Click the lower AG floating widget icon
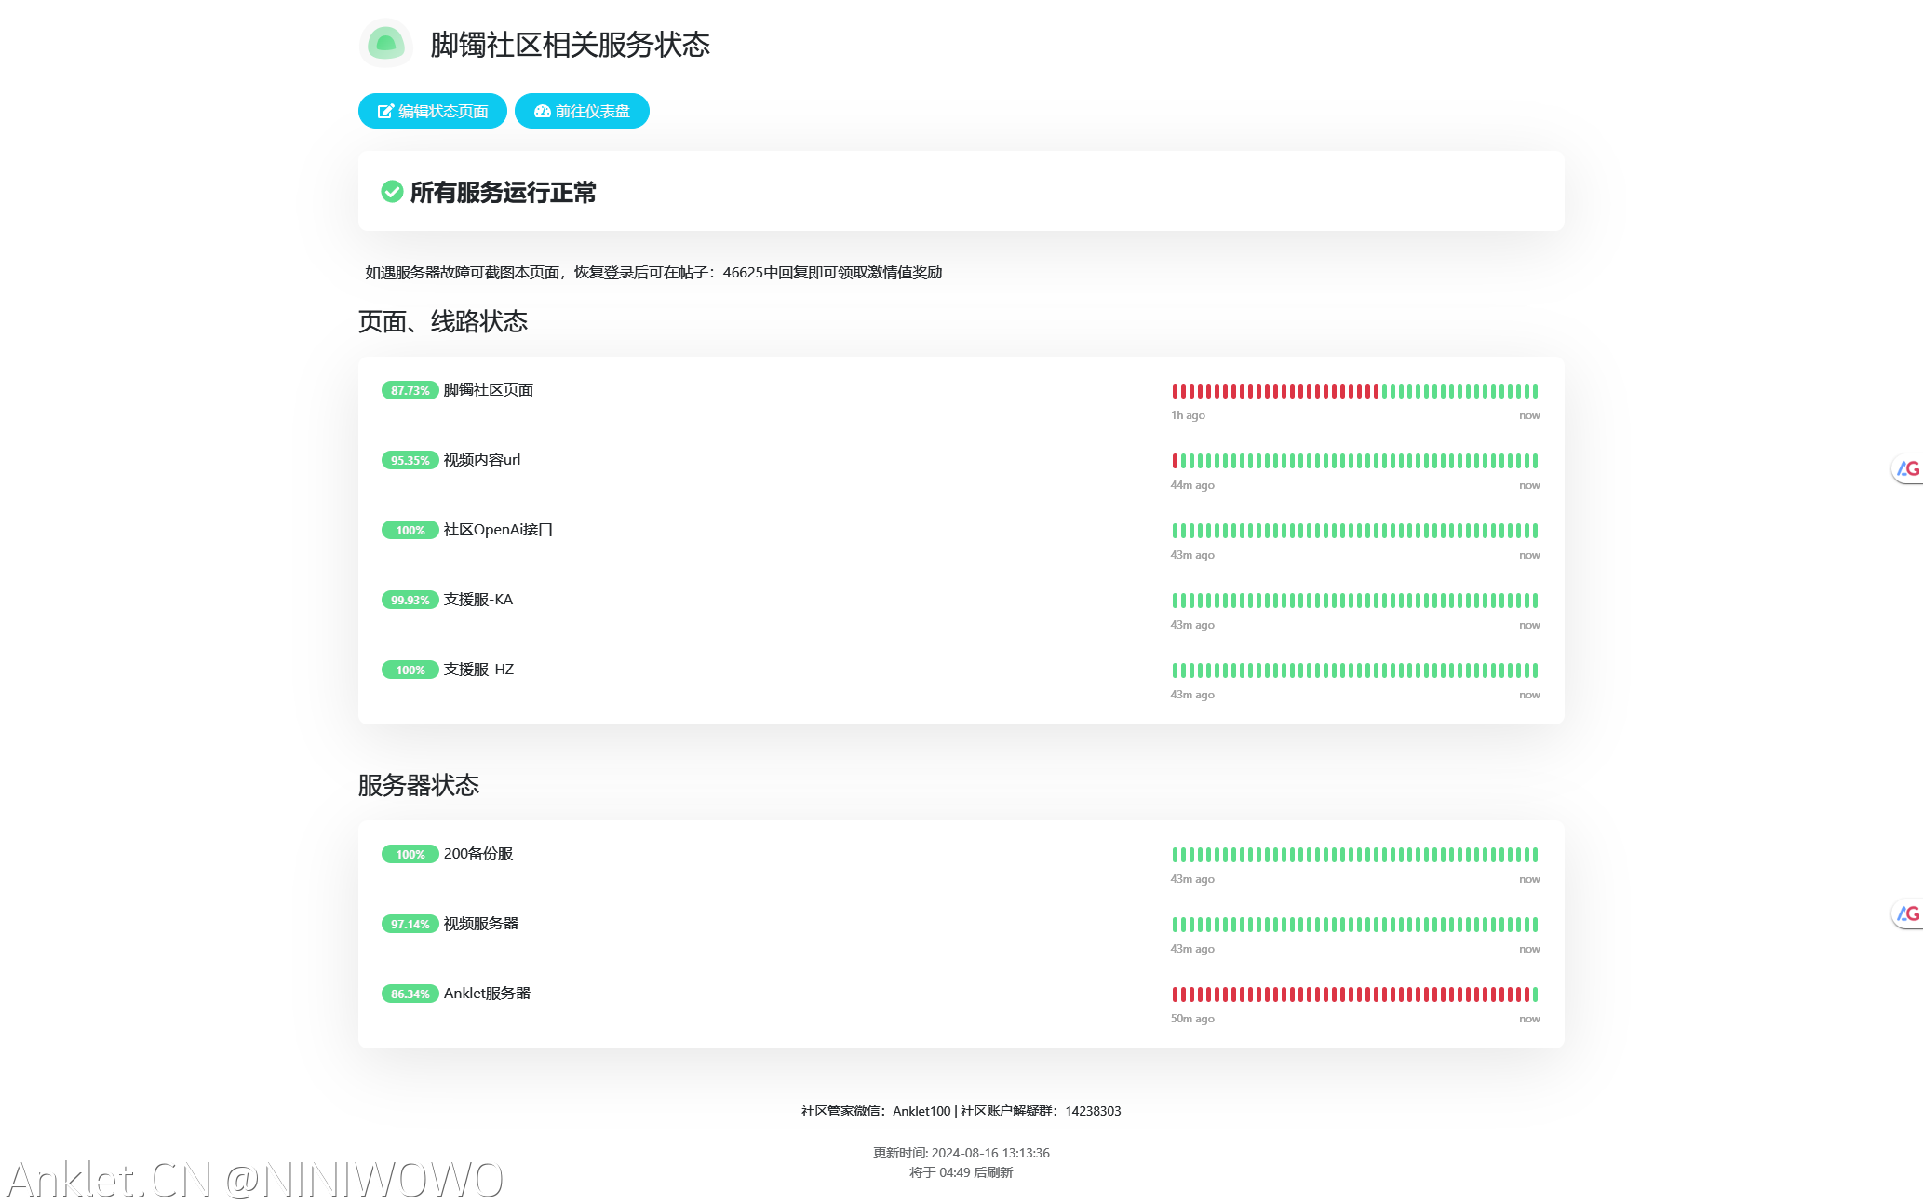This screenshot has height=1204, width=1923. 1908,913
